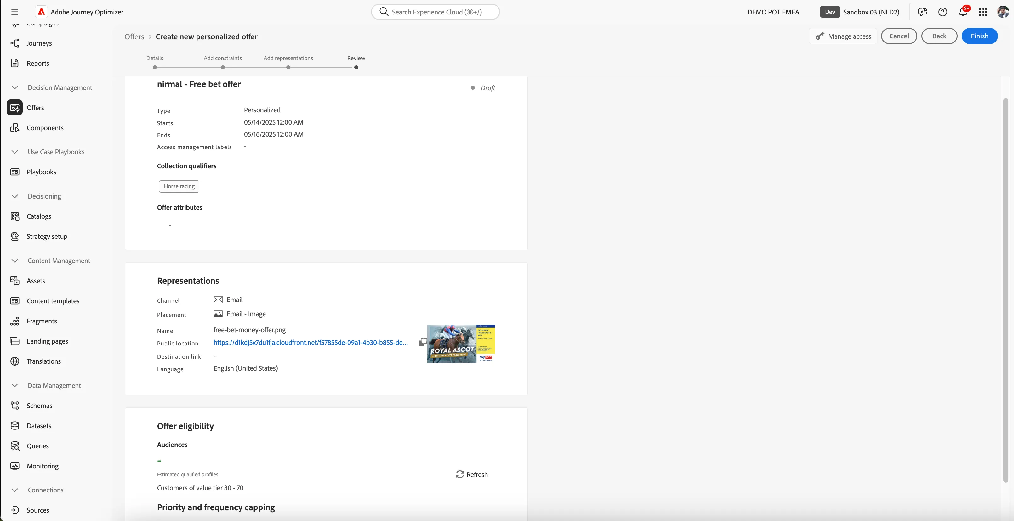This screenshot has width=1014, height=521.
Task: Open the Sandbox 03 (NLD2) selector
Action: click(x=860, y=12)
